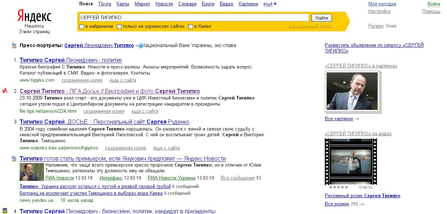
Task: Click the Ukrainian emblem icon beside result 4
Action: click(5, 211)
